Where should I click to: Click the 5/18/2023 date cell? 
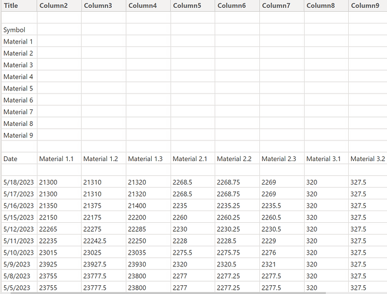click(19, 182)
